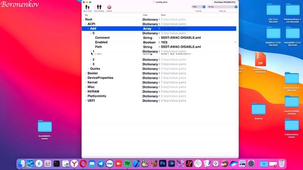The width and height of the screenshot is (303, 170).
Task: Click the Enabled YES boolean value
Action: [164, 42]
